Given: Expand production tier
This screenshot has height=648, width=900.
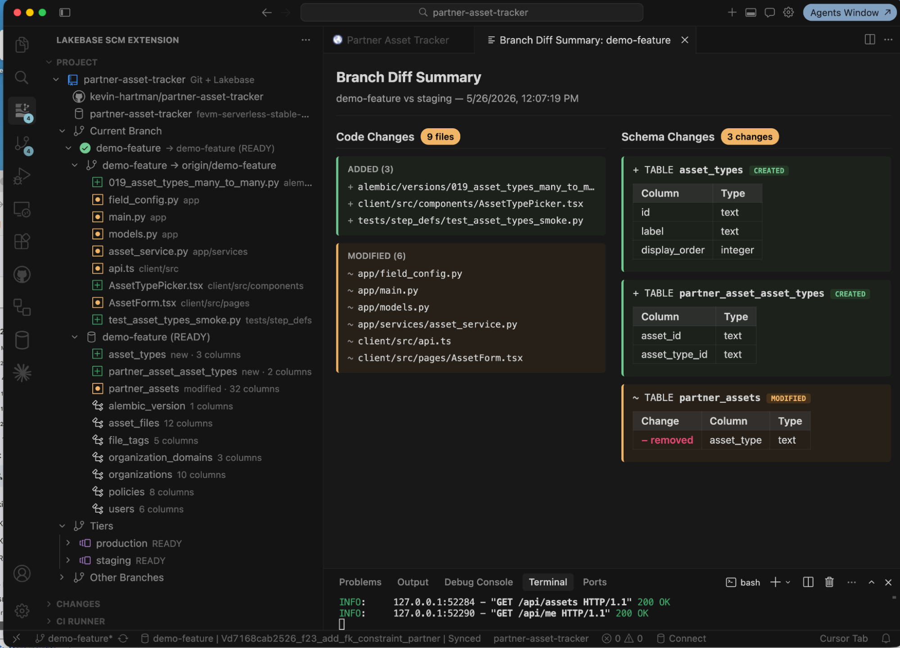Looking at the screenshot, I should pyautogui.click(x=68, y=543).
